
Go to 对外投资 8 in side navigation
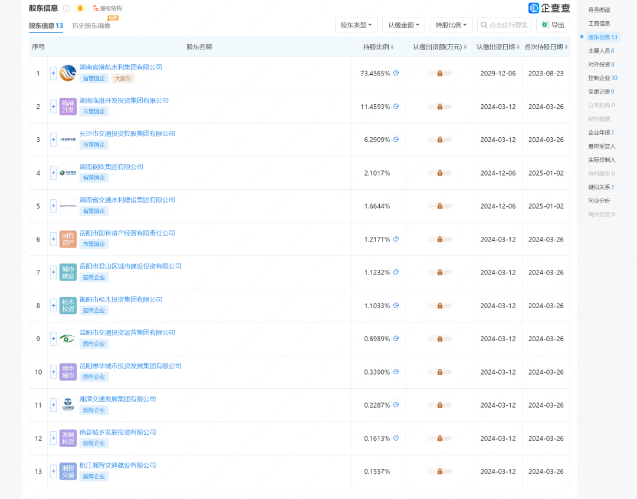(x=601, y=64)
